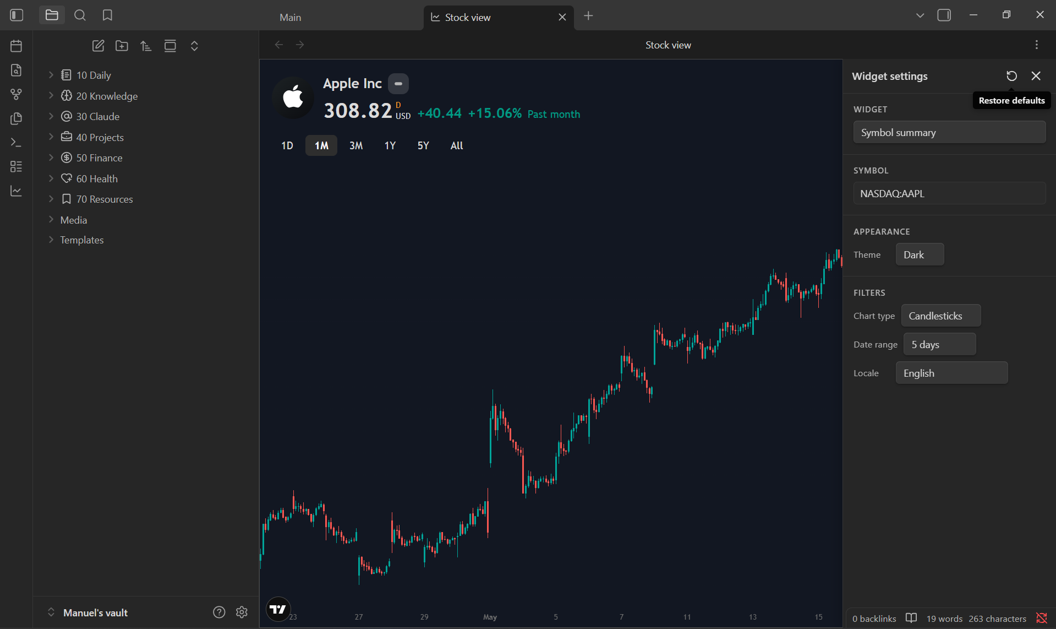Open the Date range 5 days dropdown

(x=940, y=344)
